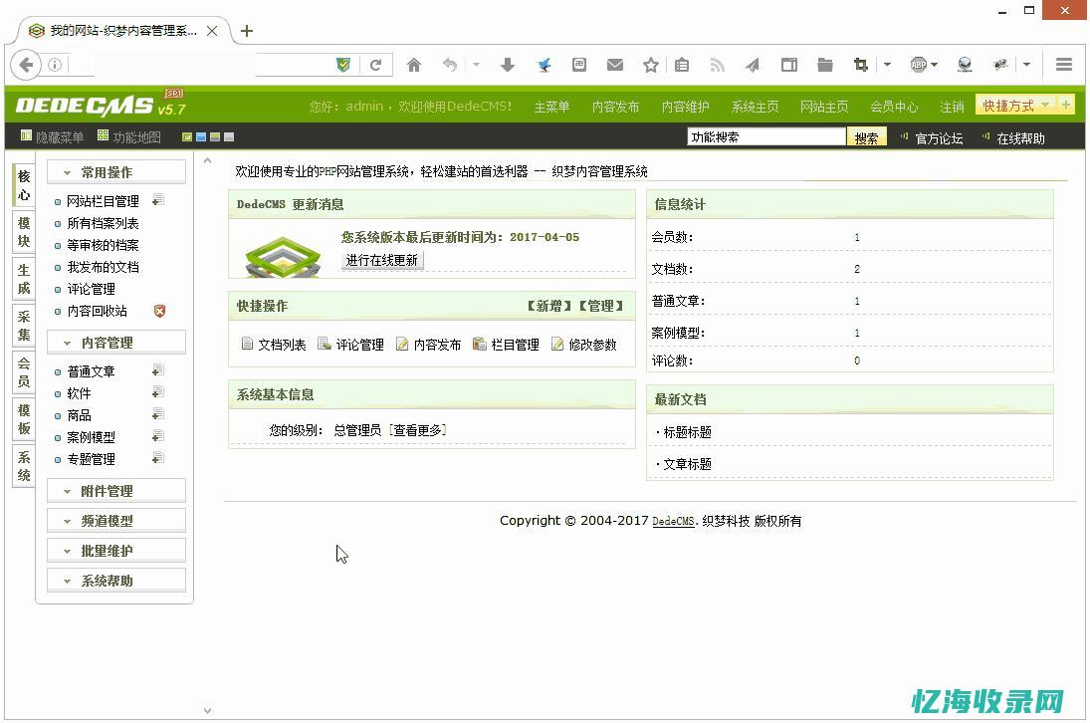Viewport: 1090px width, 723px height.
Task: Click the 在线帮助 help icon
Action: (x=1012, y=135)
